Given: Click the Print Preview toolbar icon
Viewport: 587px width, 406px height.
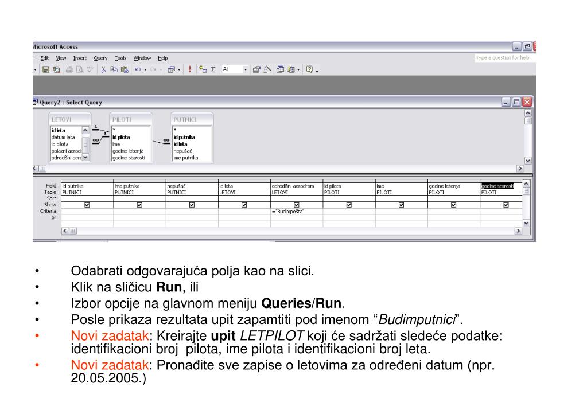Looking at the screenshot, I should (80, 69).
